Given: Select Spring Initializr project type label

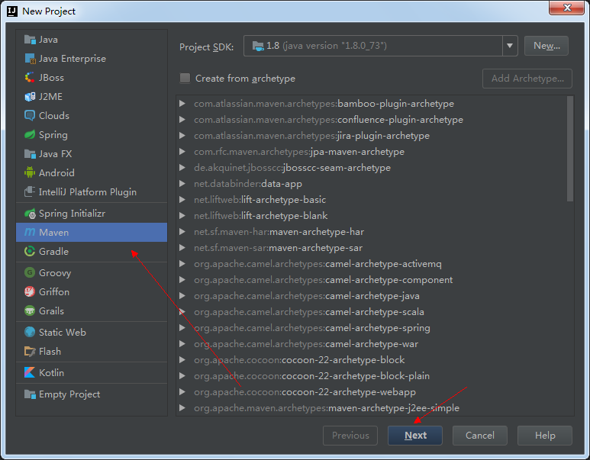Looking at the screenshot, I should point(73,214).
